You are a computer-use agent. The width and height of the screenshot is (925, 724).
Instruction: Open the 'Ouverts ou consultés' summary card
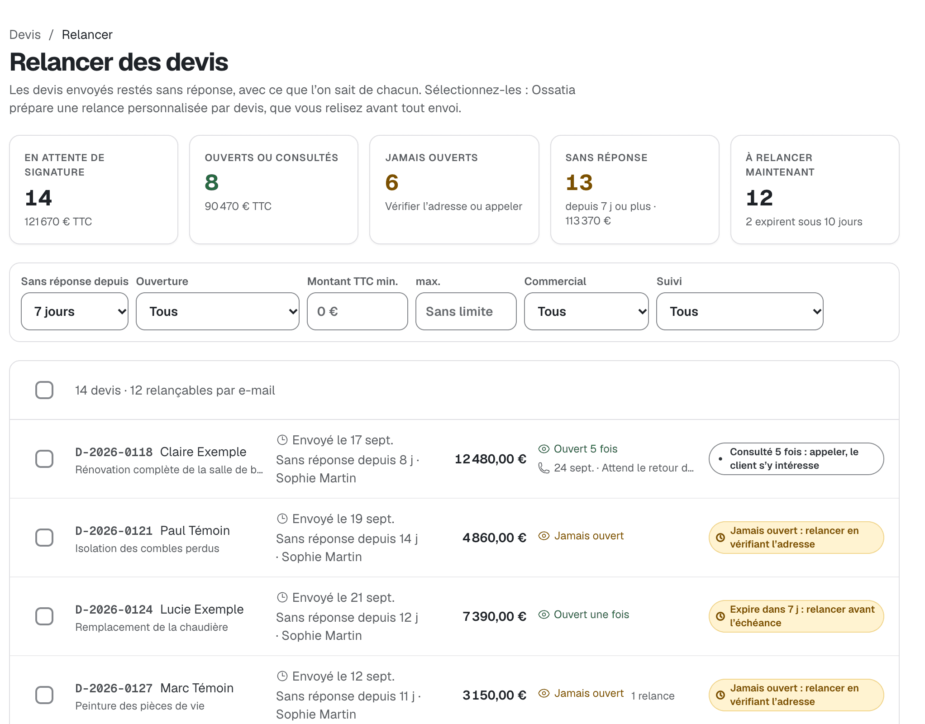tap(274, 190)
